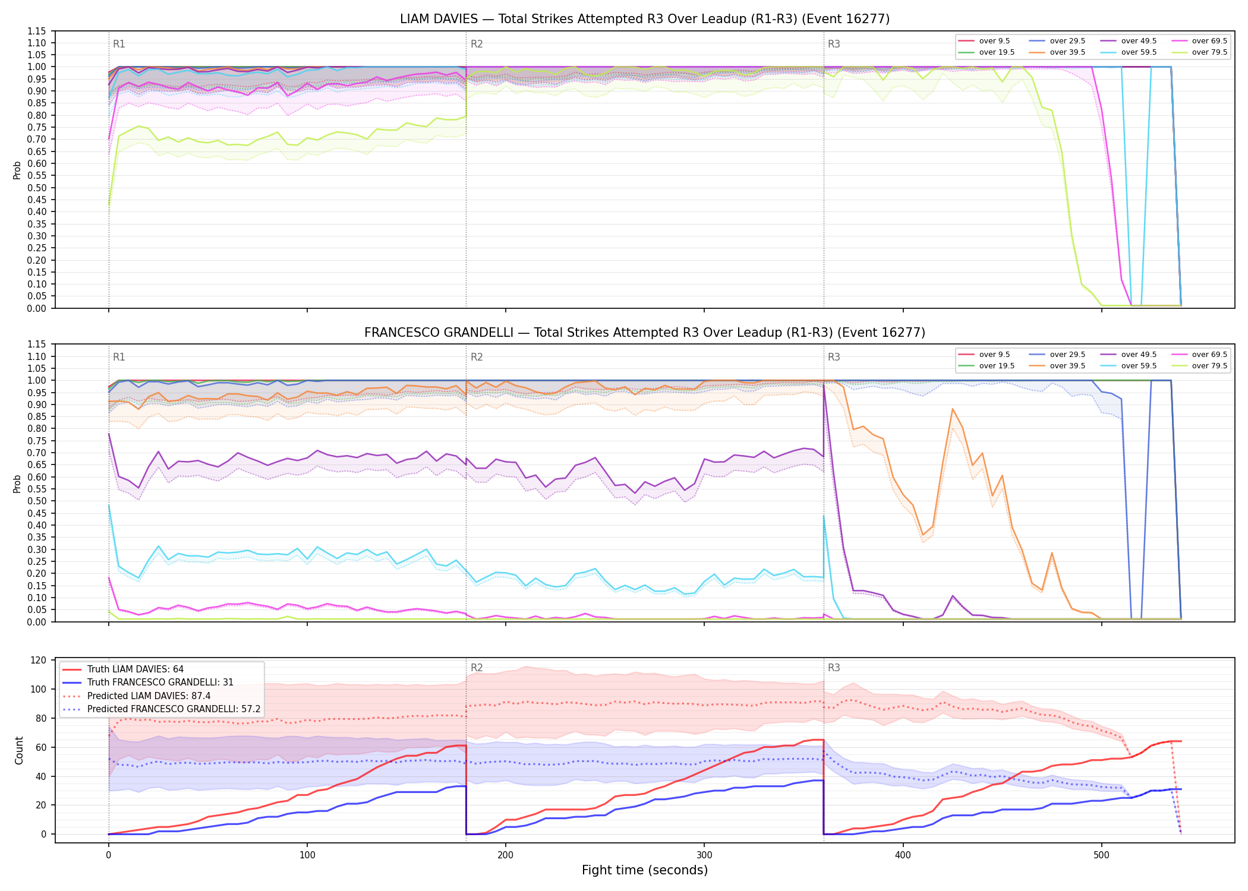This screenshot has width=1248, height=891.
Task: Click the 'Prob' y-axis label of Liam Davies chart
Action: pos(17,170)
